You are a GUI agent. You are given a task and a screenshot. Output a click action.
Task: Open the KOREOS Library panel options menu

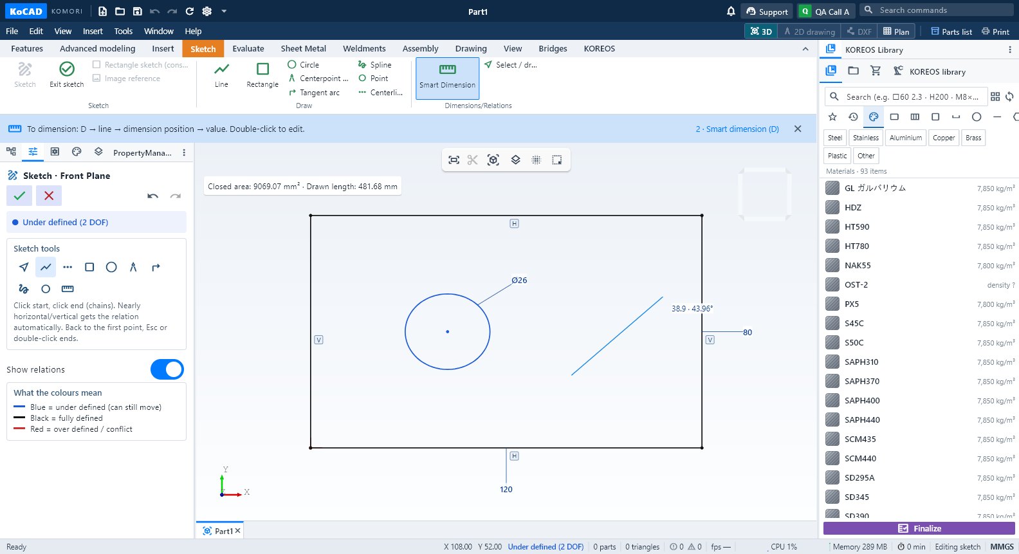tap(1009, 50)
